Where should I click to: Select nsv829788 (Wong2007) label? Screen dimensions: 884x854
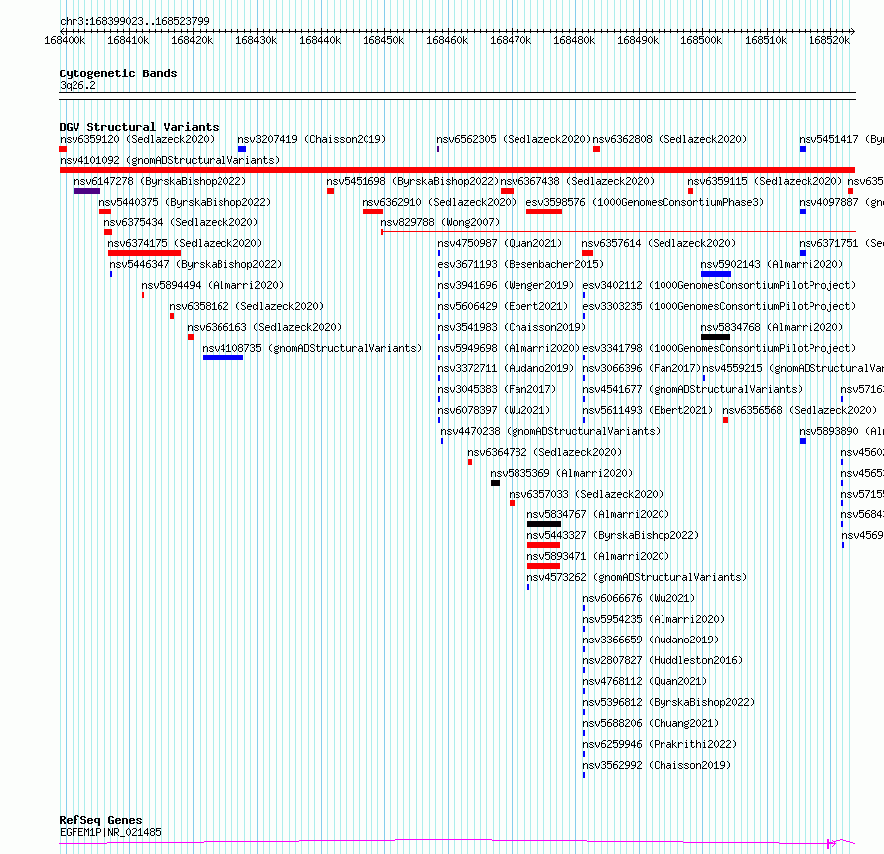(x=440, y=222)
